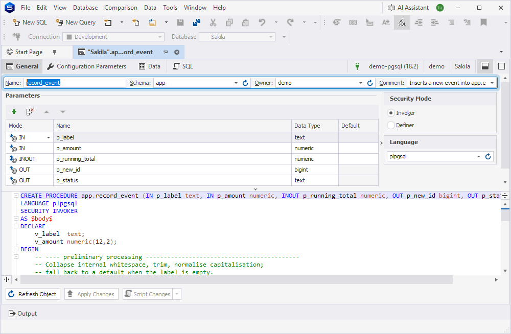The width and height of the screenshot is (511, 334).
Task: Open the Mode dropdown for p_label
Action: click(x=48, y=137)
